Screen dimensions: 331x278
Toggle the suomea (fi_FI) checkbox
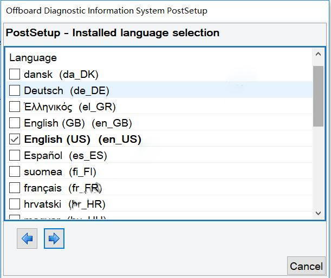pyautogui.click(x=15, y=171)
